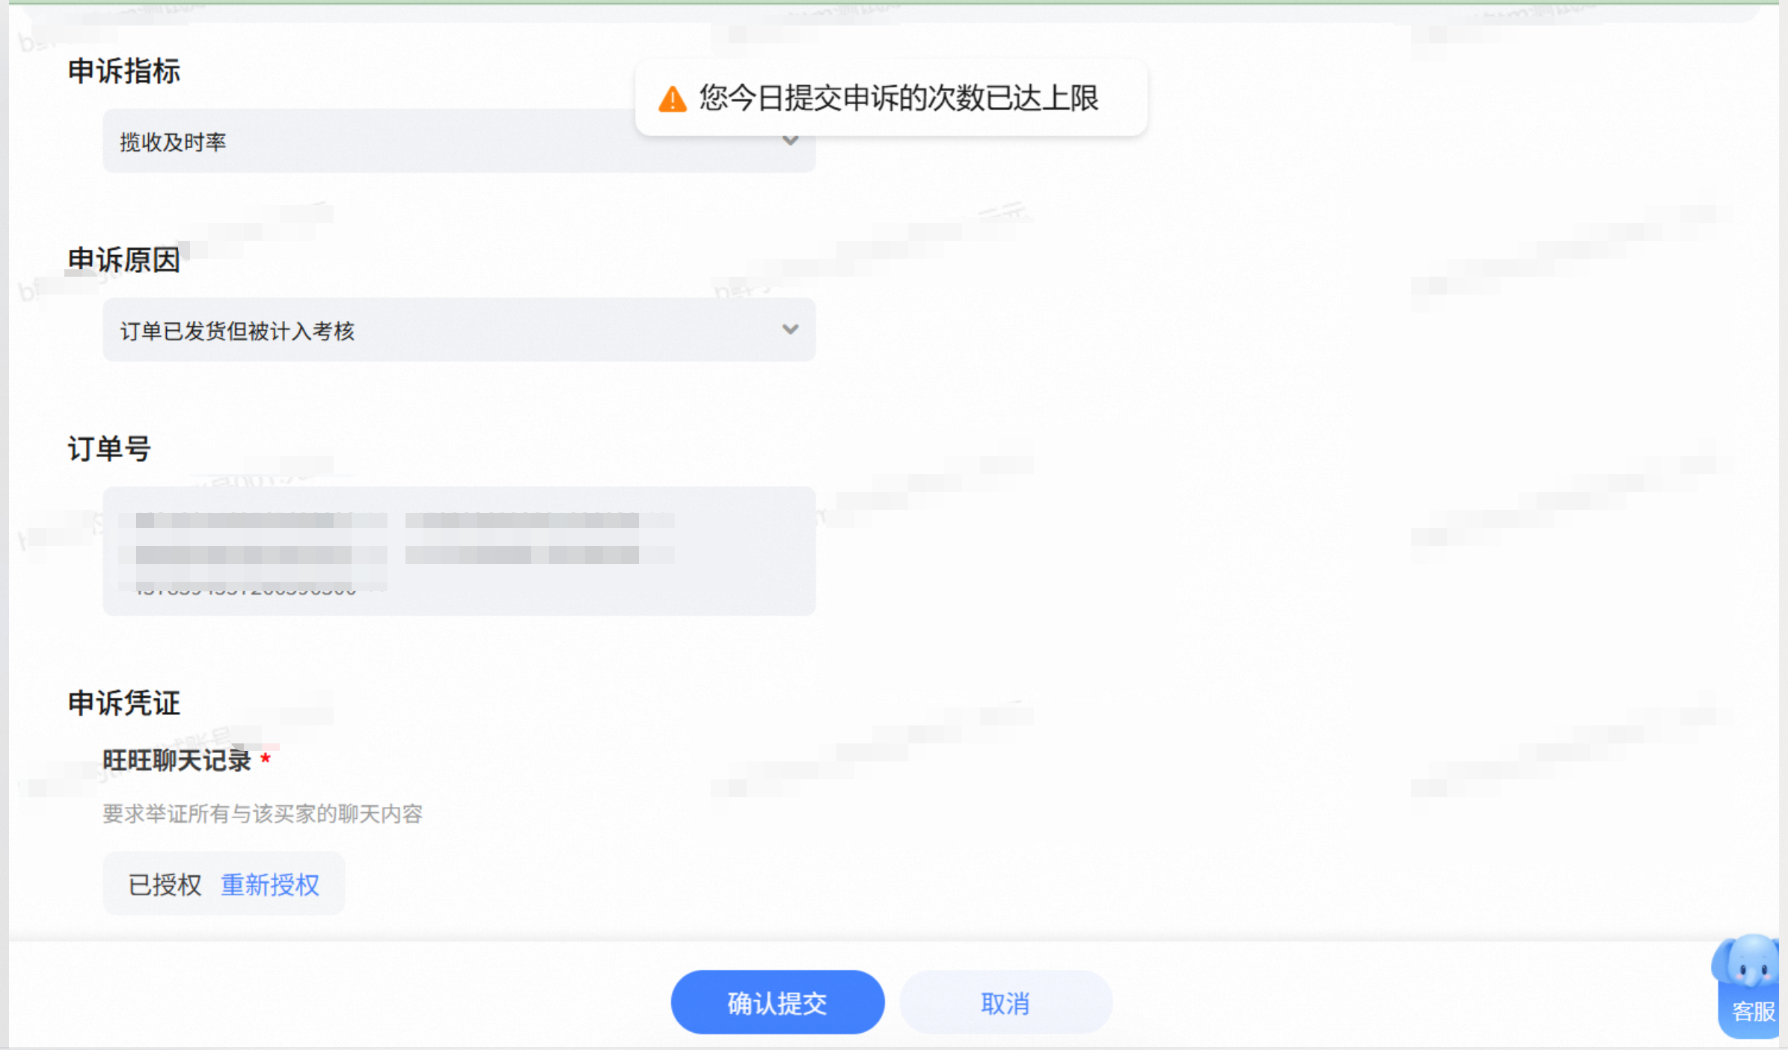Submit with the 确认提交 button
Viewport: 1788px width, 1050px height.
point(777,1002)
